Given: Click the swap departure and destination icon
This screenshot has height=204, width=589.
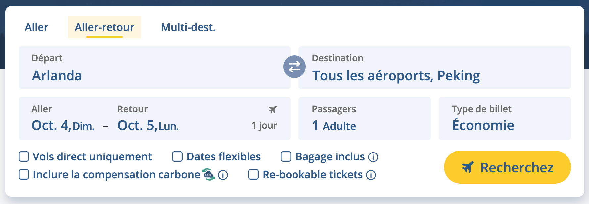Looking at the screenshot, I should pos(294,67).
